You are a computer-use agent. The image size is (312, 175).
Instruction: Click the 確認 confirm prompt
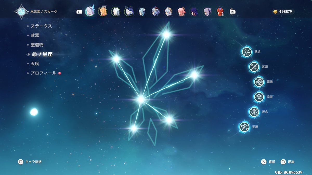[x=268, y=162]
